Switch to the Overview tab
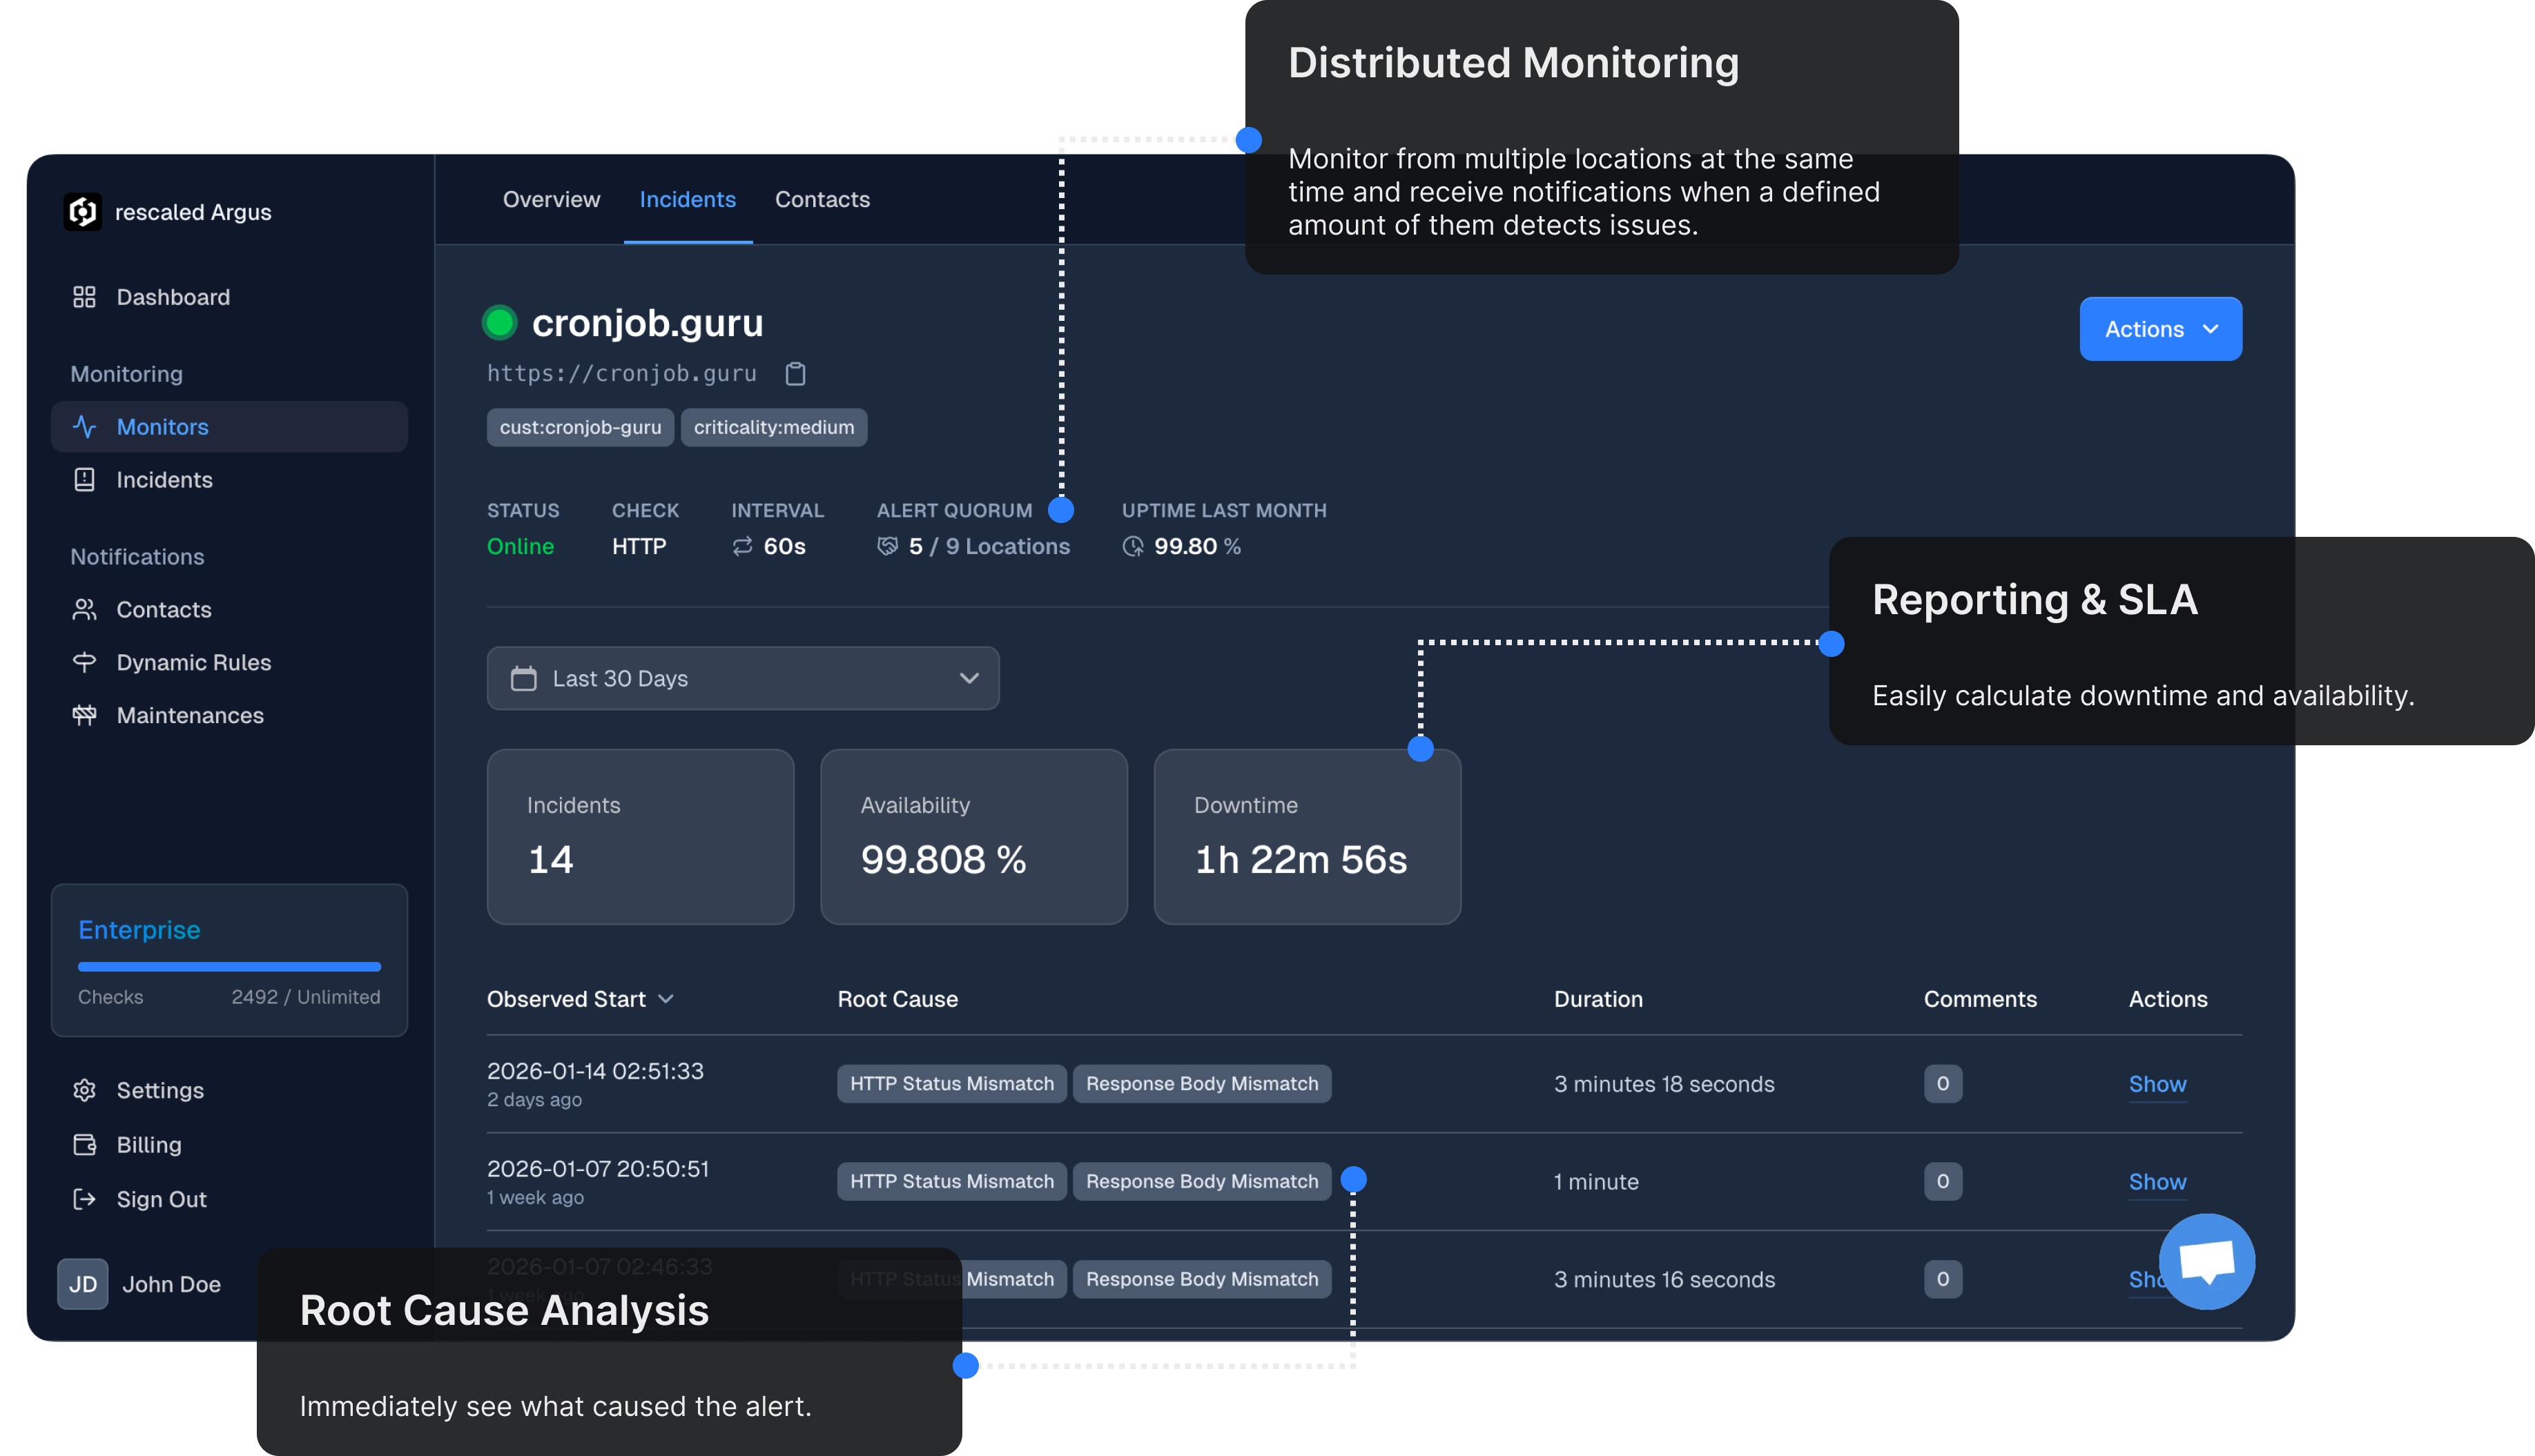 coord(551,199)
